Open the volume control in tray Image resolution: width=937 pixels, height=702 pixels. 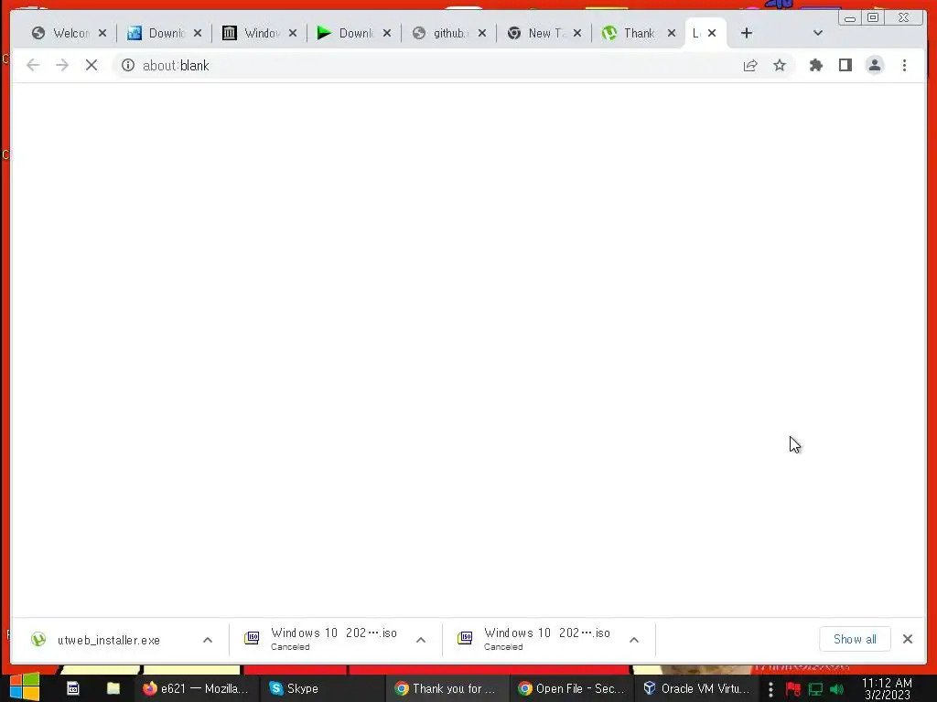click(x=836, y=689)
